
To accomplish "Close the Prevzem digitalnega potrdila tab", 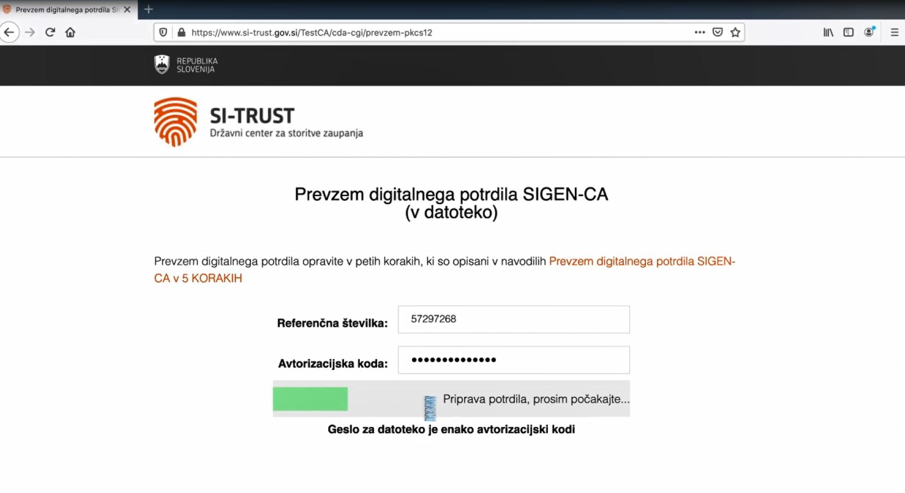I will 127,10.
